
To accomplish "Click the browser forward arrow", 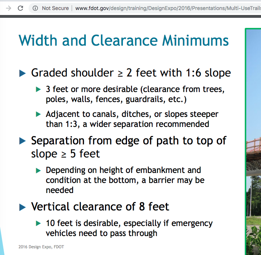I will 8,8.
